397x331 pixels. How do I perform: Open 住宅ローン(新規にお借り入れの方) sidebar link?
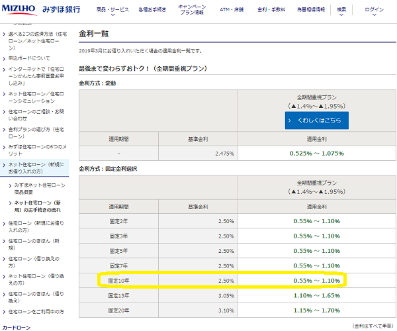point(36,226)
